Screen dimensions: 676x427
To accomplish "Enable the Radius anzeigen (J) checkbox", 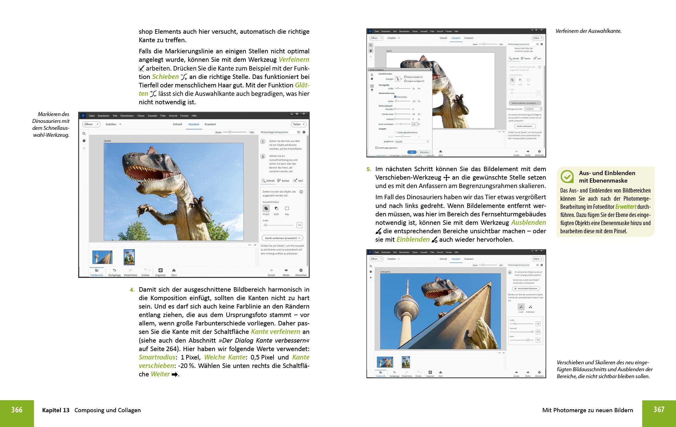I will coord(405,77).
